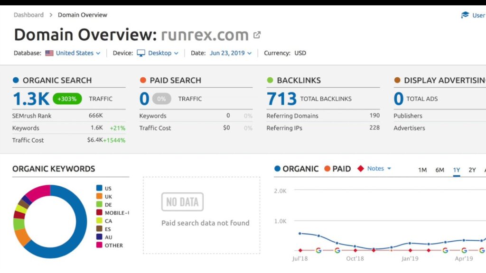Click the NO DATA placeholder box

point(182,202)
